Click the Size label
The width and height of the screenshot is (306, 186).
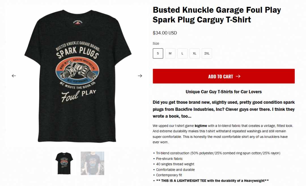(x=156, y=44)
